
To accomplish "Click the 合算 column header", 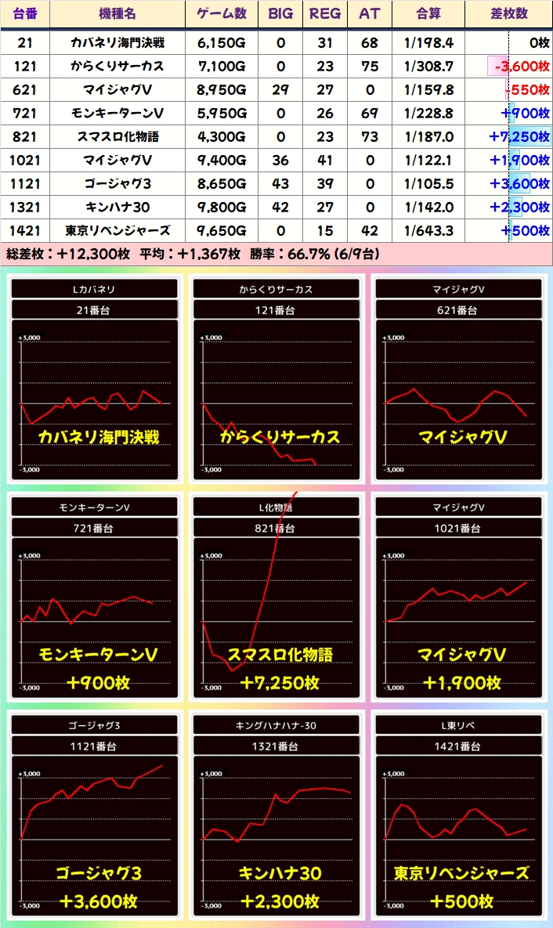I will point(428,14).
